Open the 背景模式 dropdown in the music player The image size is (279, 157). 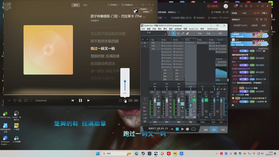pos(113,5)
